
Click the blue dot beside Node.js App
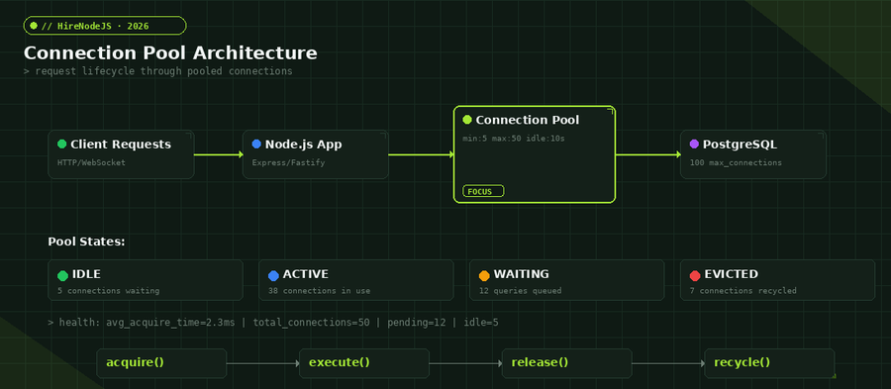click(x=256, y=145)
